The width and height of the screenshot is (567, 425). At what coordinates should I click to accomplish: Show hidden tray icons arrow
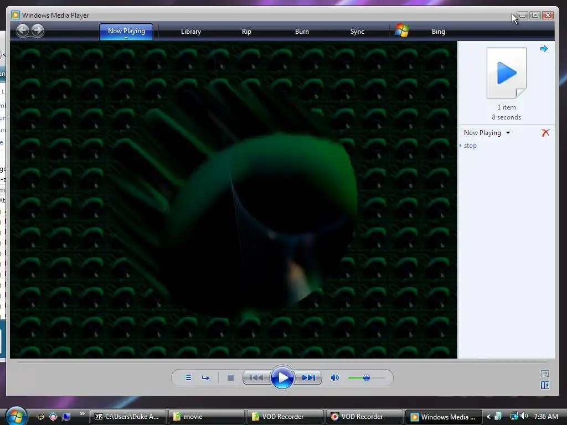point(488,417)
